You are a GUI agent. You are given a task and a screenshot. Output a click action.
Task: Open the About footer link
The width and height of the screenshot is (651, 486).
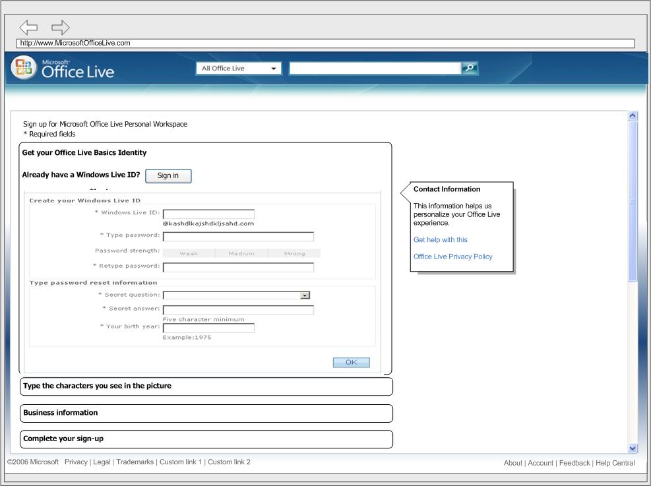click(512, 463)
